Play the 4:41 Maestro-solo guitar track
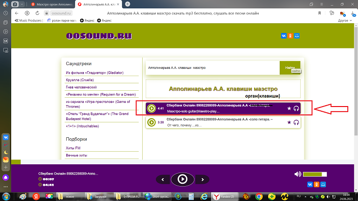This screenshot has width=358, height=201. pyautogui.click(x=151, y=108)
